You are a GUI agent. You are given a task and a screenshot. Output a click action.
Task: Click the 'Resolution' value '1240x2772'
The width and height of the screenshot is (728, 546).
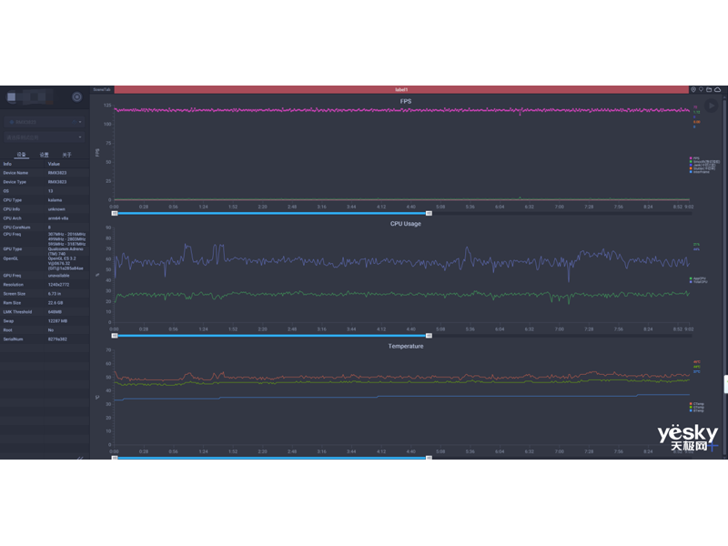click(x=58, y=285)
